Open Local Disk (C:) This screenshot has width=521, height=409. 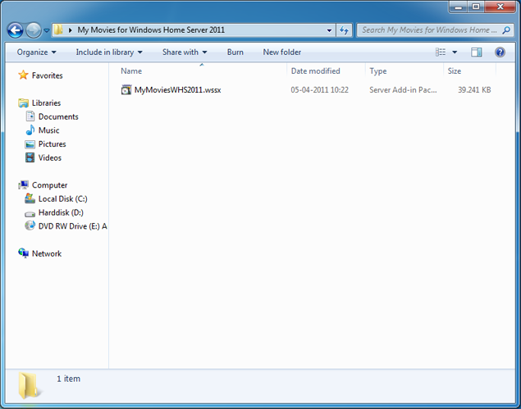[x=63, y=199]
